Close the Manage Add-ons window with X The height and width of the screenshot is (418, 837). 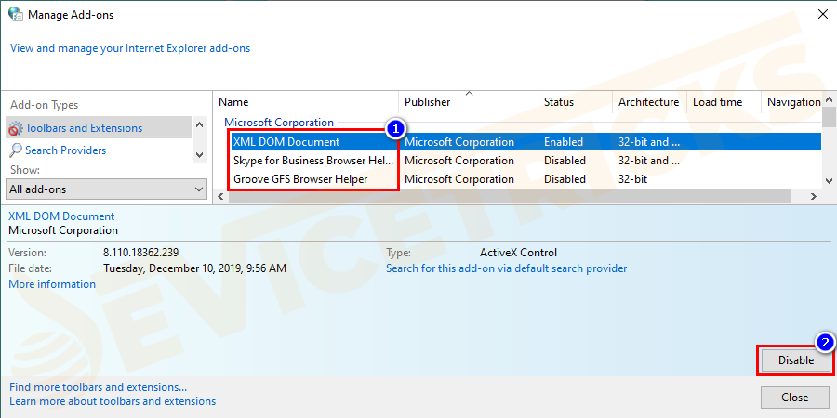point(823,14)
